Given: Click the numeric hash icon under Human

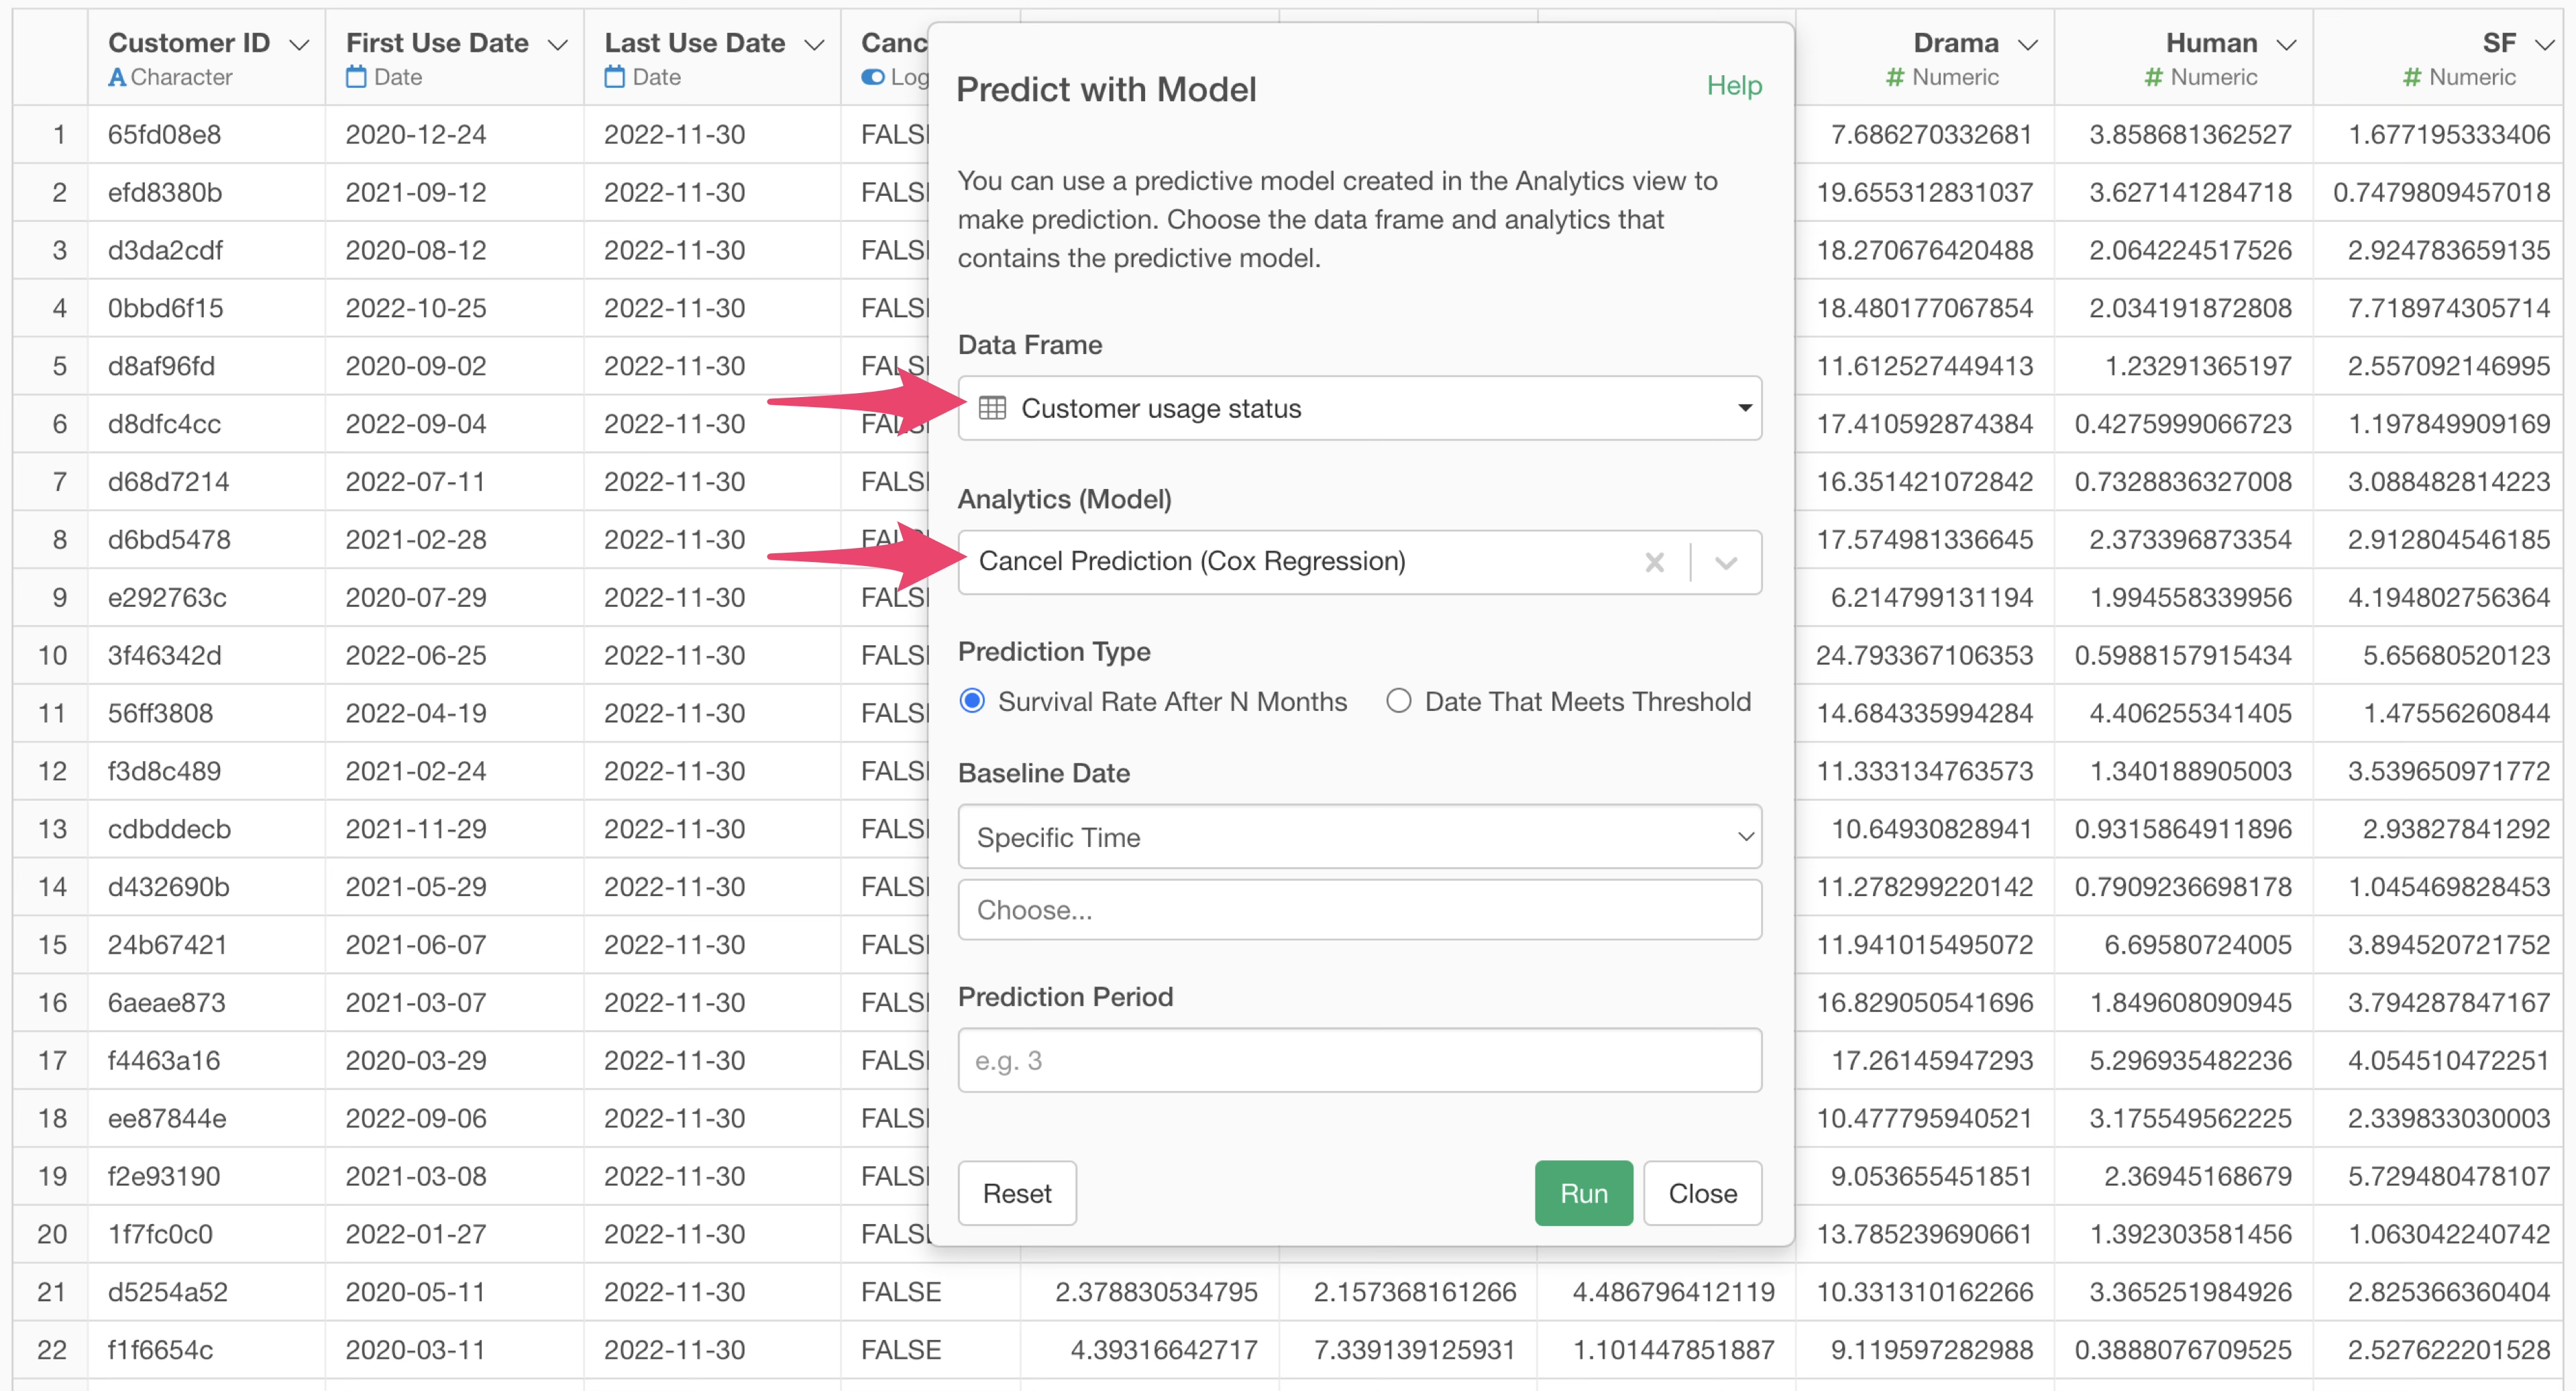Looking at the screenshot, I should tap(2153, 77).
